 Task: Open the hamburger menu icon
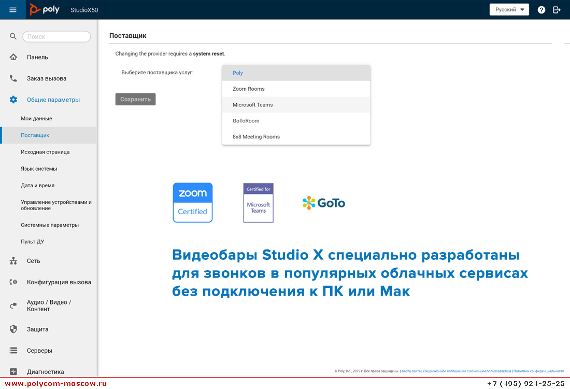point(13,10)
